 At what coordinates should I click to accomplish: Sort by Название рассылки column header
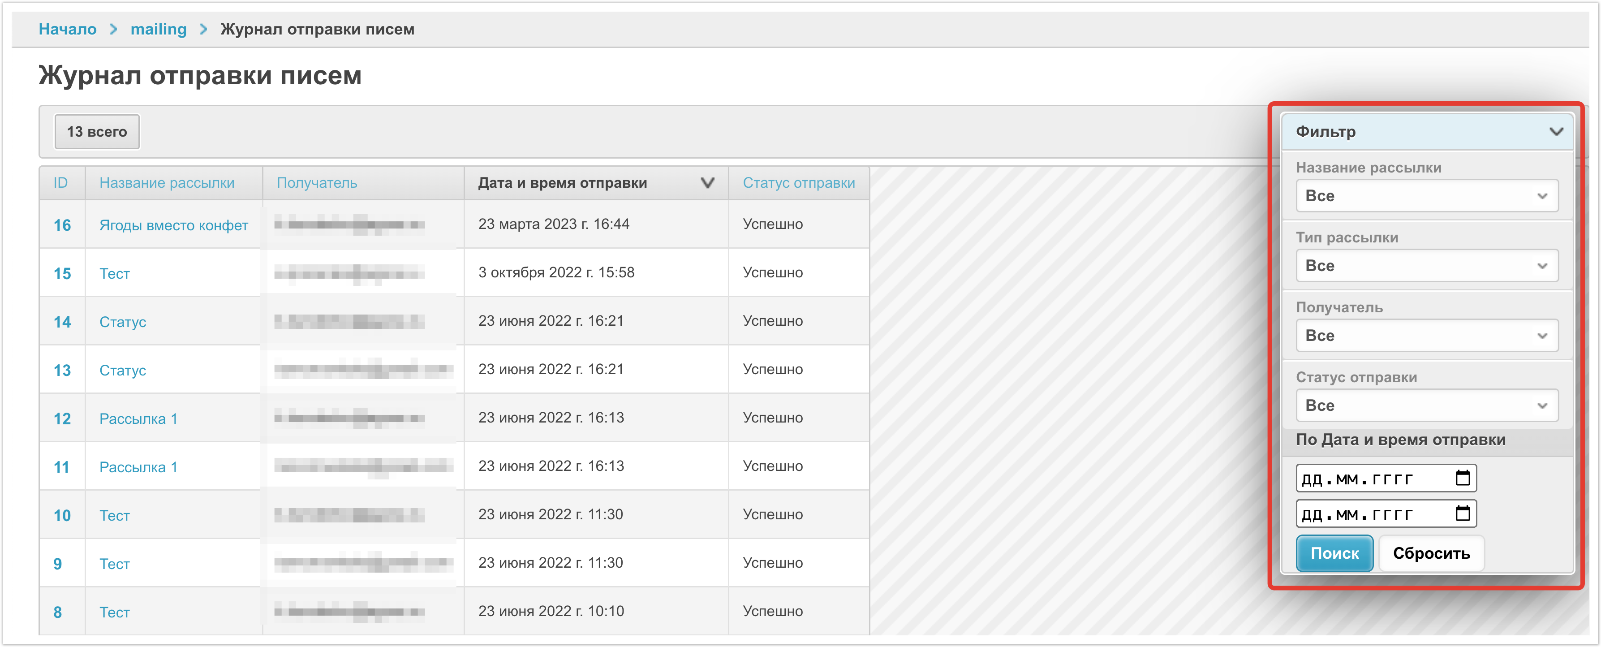click(x=167, y=183)
